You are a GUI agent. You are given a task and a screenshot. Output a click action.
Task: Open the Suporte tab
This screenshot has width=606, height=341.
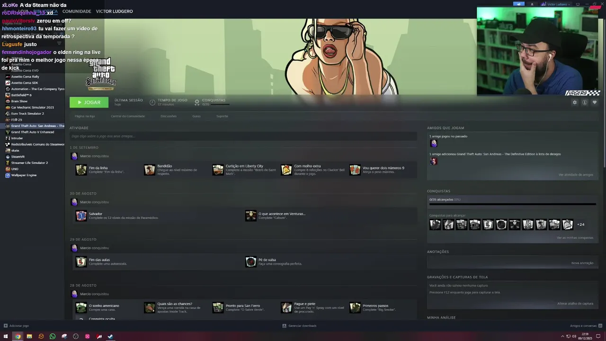222,116
